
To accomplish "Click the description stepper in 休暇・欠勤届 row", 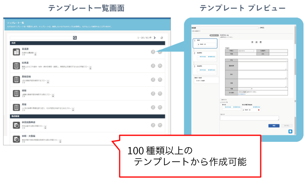I will 60,141.
